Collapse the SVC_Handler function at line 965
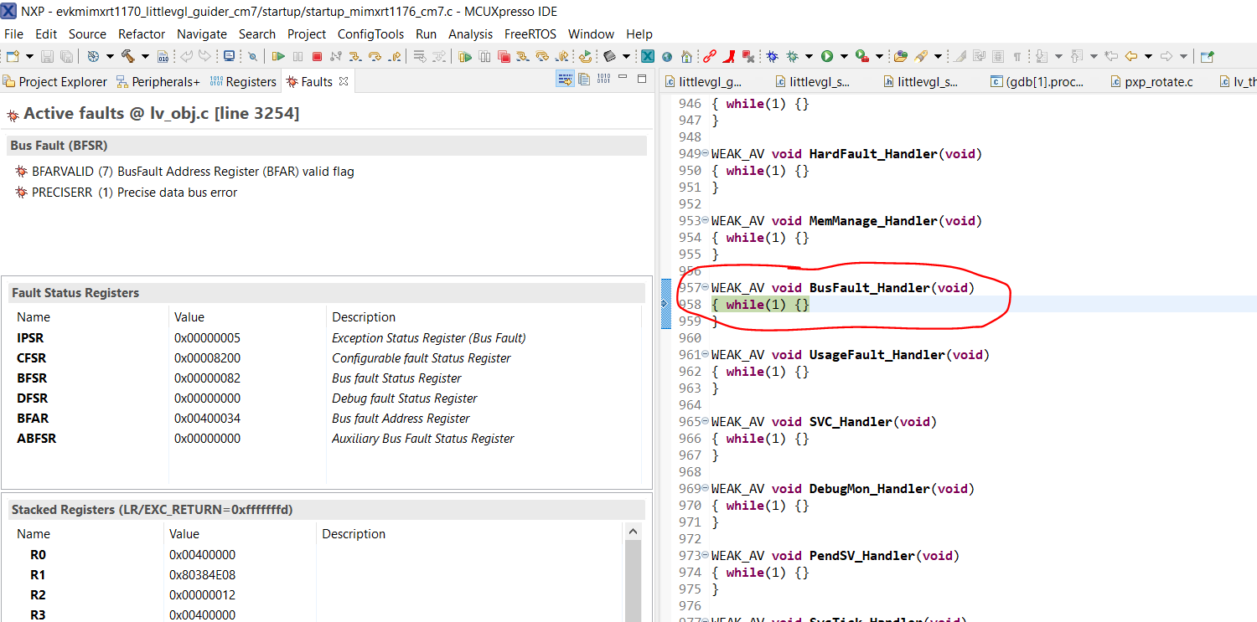 [705, 422]
